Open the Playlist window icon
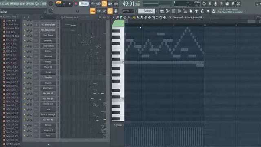This screenshot has width=261, height=147. pos(162,11)
